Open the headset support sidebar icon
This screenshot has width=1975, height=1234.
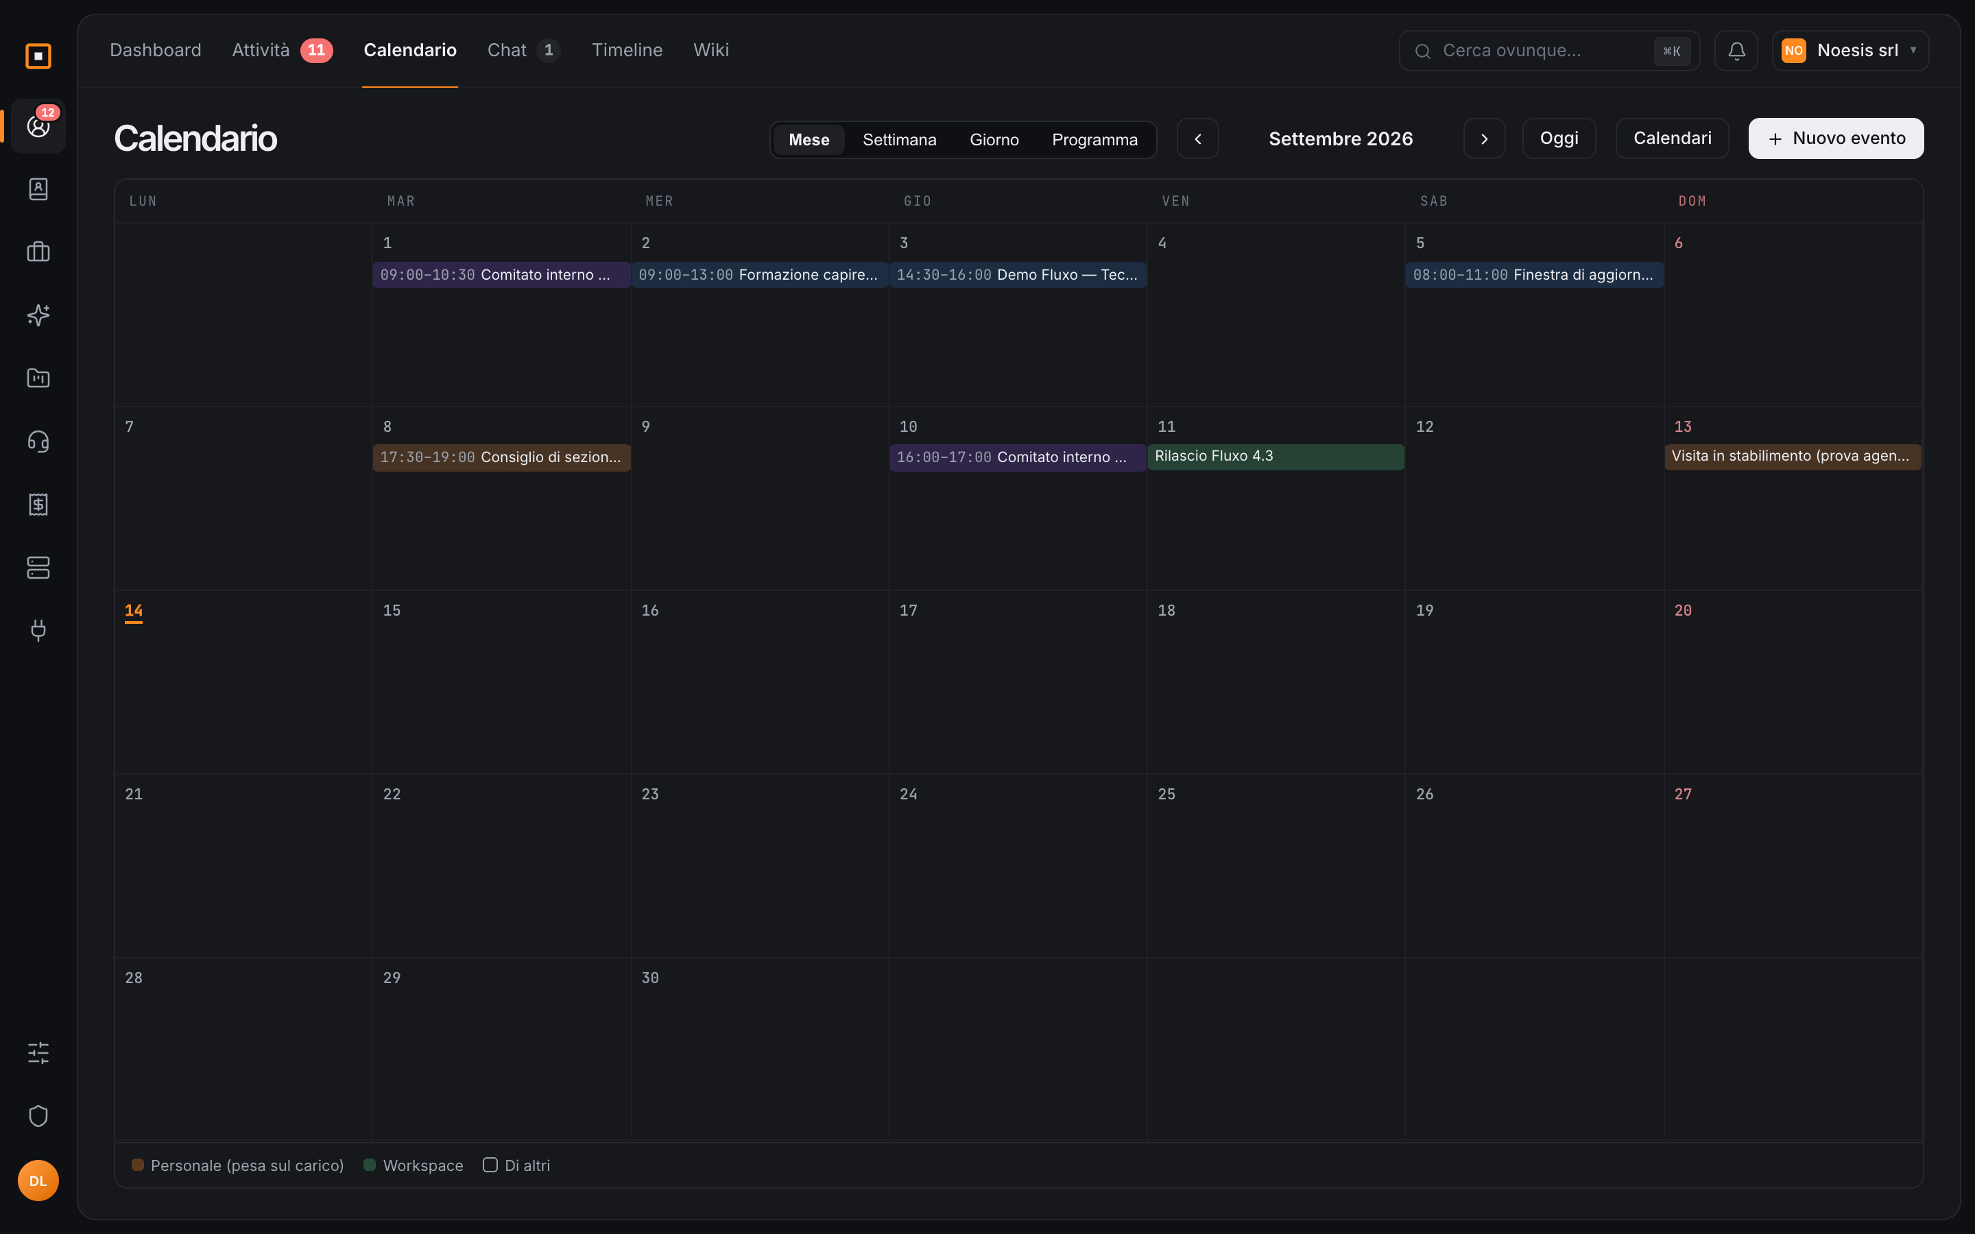click(38, 441)
